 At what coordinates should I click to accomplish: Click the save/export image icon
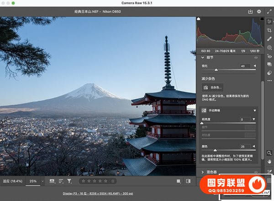coord(250,11)
